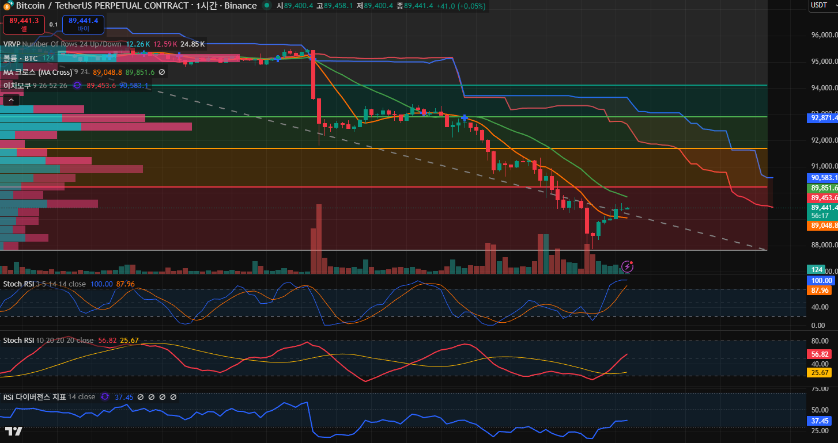Image resolution: width=838 pixels, height=443 pixels.
Task: Click the purple lightning replay icon
Action: point(628,266)
